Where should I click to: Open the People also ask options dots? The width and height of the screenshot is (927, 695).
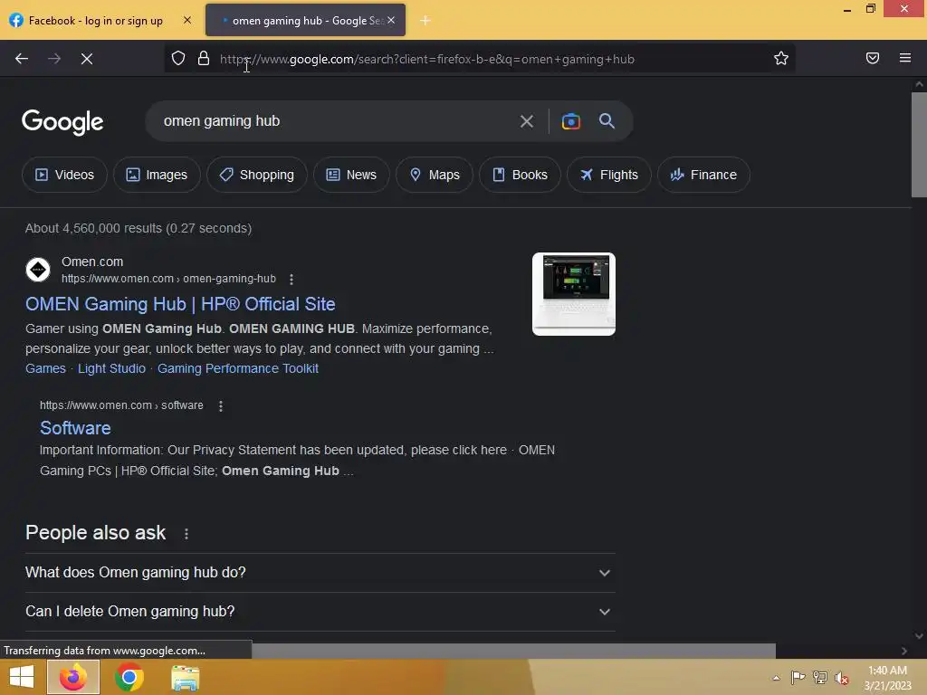[186, 534]
